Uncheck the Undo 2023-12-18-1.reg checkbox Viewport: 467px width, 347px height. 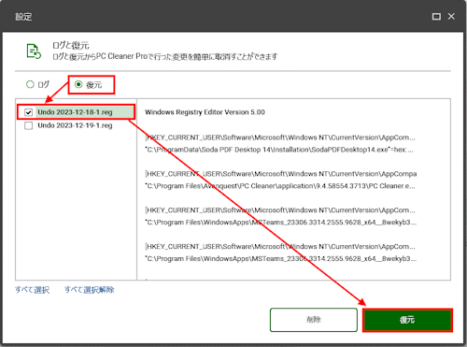point(28,112)
